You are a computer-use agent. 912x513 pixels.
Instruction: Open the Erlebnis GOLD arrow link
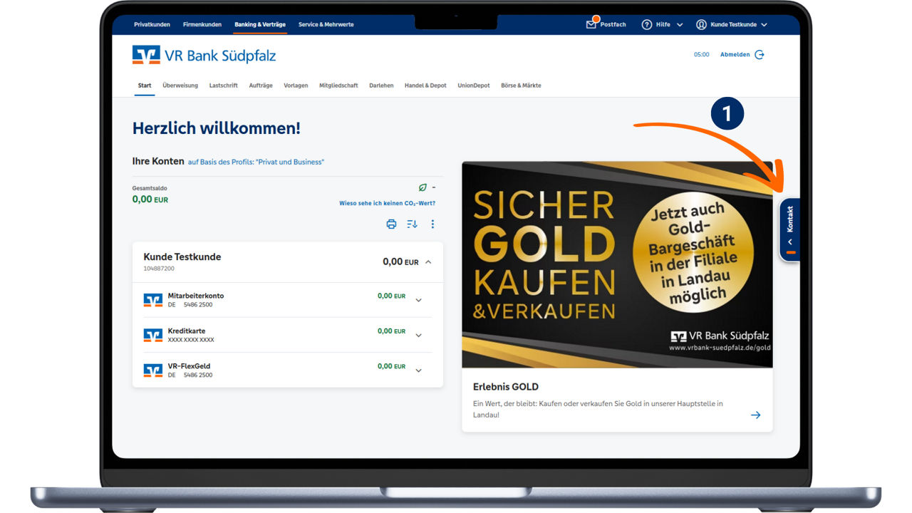[756, 415]
